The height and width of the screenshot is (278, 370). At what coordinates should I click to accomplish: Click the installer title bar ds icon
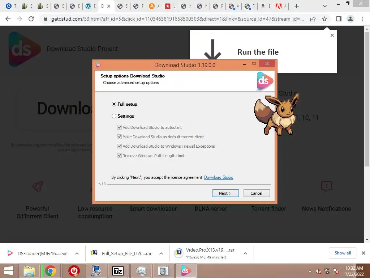[x=98, y=64]
